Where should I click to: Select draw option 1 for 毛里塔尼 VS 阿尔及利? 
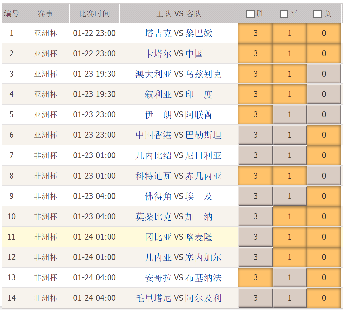(290, 298)
